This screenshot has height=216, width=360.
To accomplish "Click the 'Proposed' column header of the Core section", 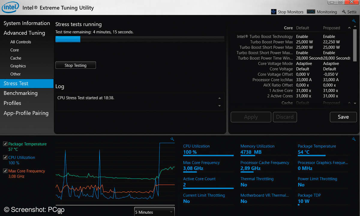I will pos(331,28).
